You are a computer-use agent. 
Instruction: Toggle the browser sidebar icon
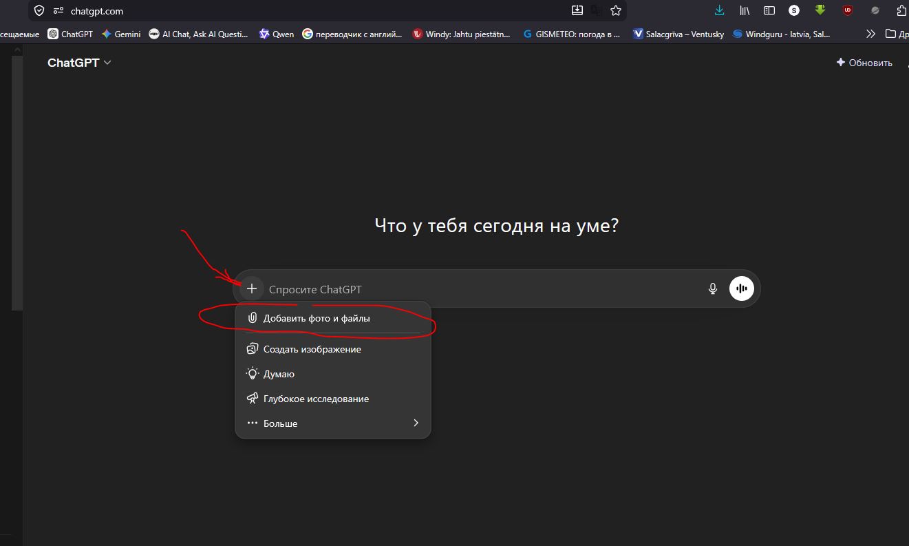click(x=769, y=10)
